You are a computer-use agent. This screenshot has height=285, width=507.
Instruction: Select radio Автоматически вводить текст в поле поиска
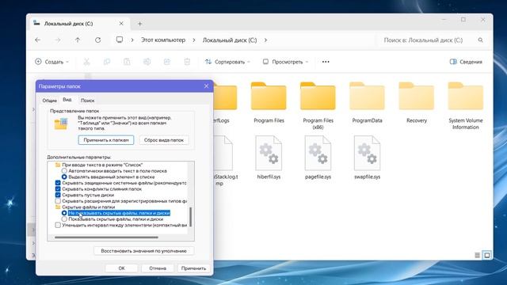[x=64, y=171]
